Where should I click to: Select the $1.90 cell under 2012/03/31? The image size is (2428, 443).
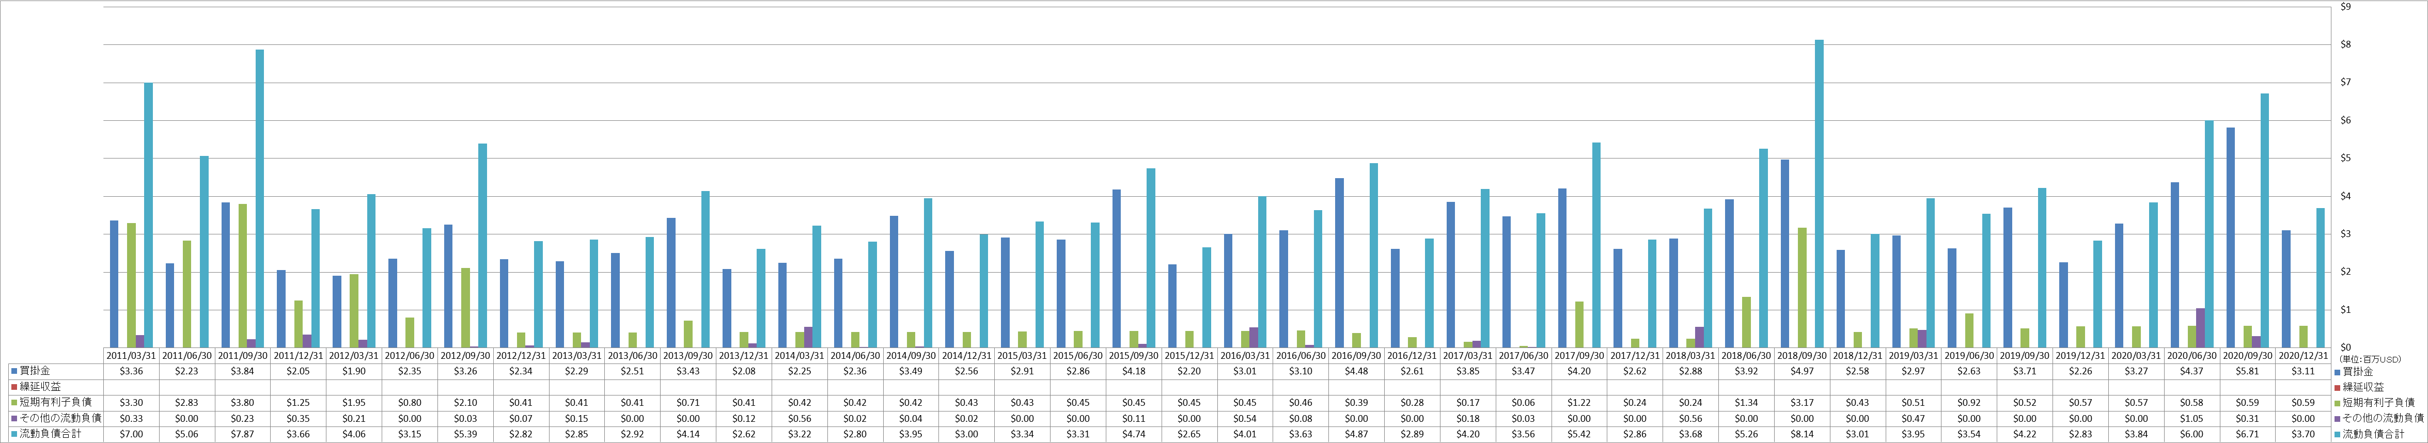[353, 371]
